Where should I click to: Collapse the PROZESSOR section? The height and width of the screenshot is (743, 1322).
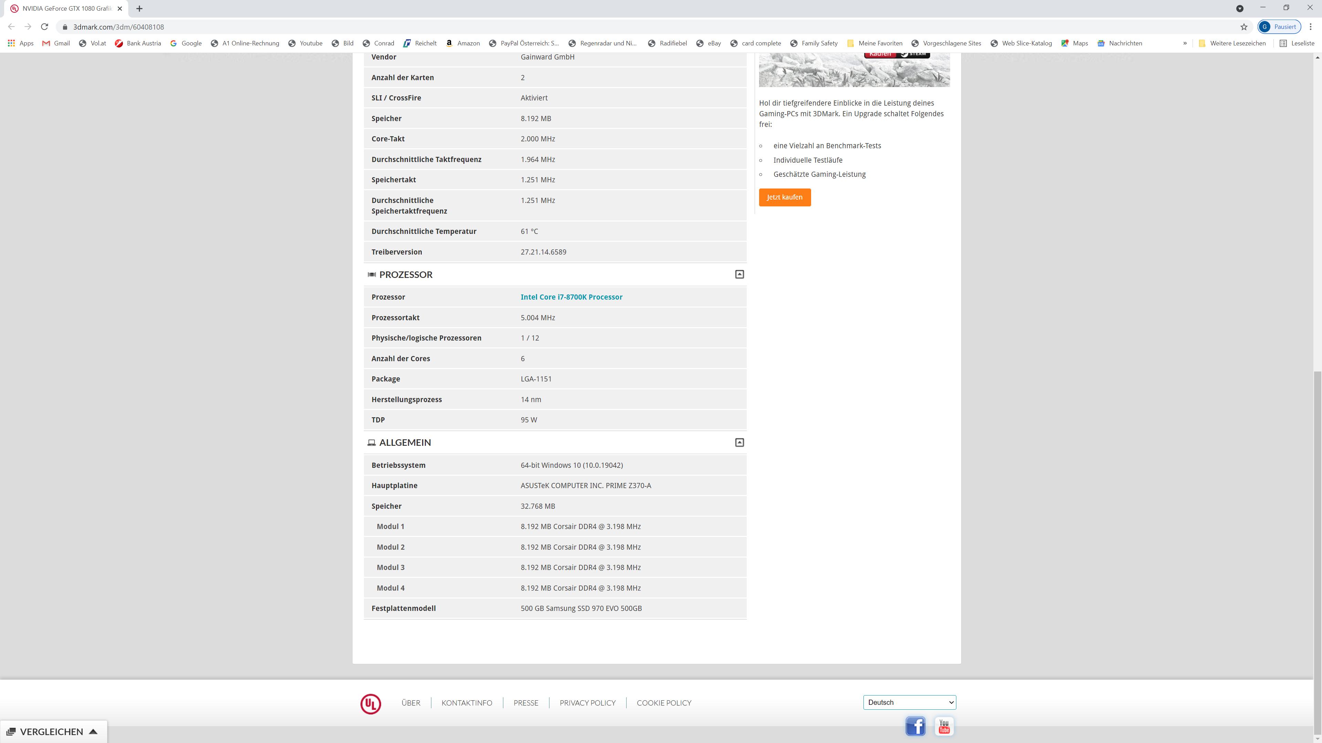(739, 274)
